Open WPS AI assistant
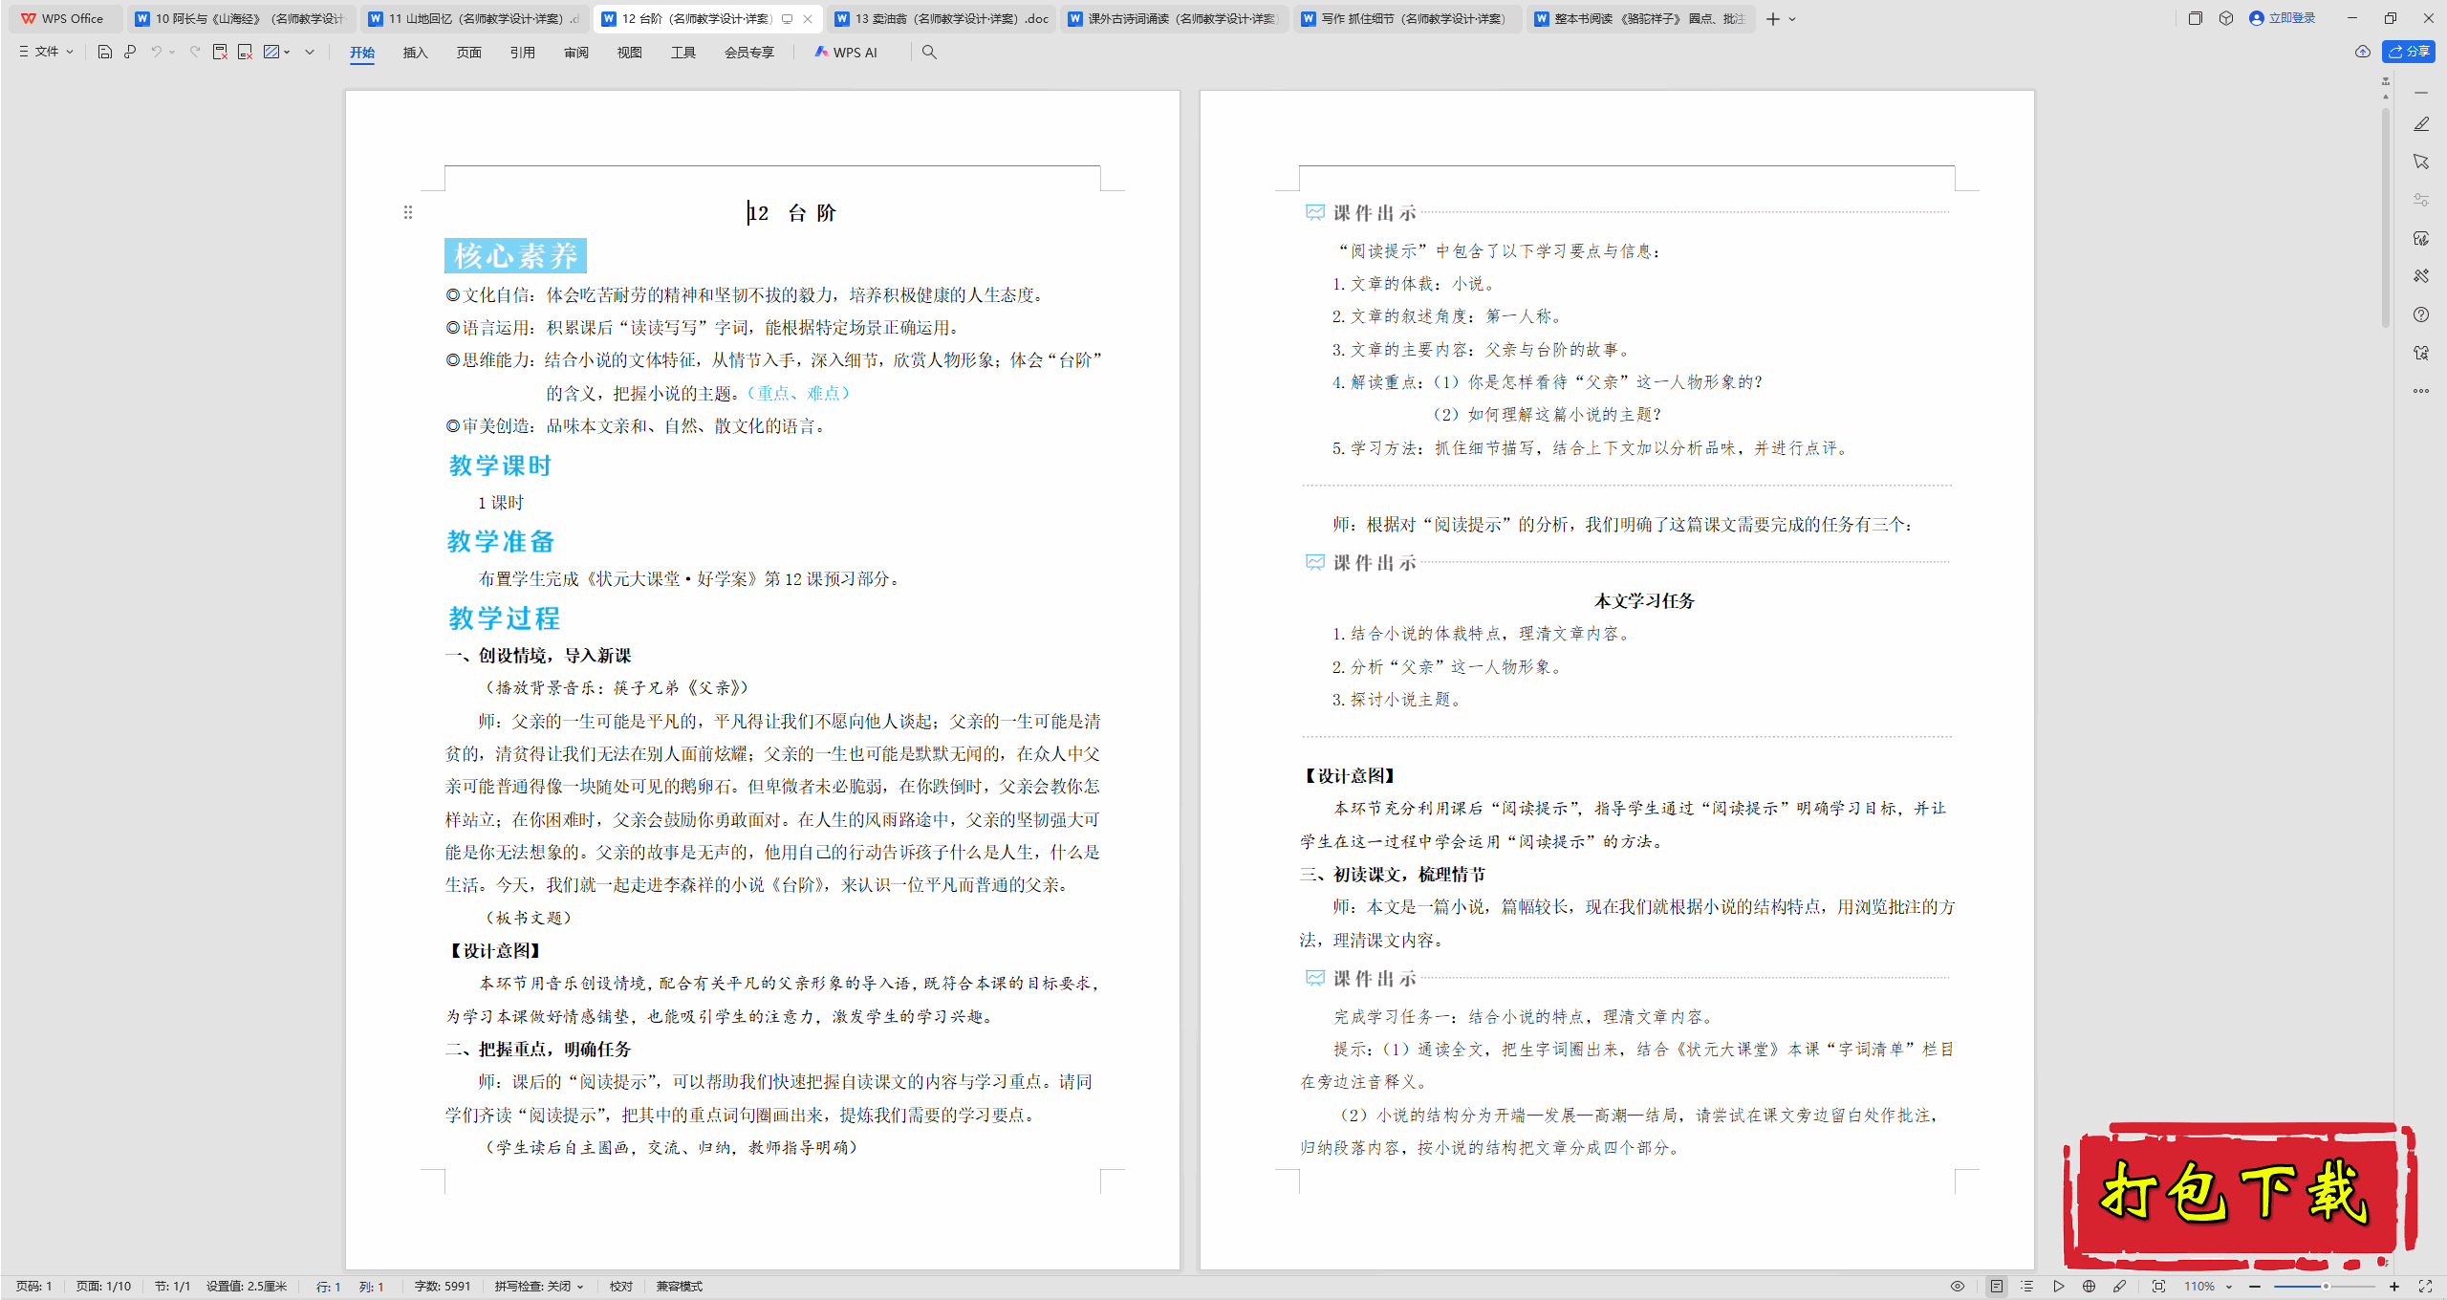This screenshot has height=1300, width=2447. point(846,53)
